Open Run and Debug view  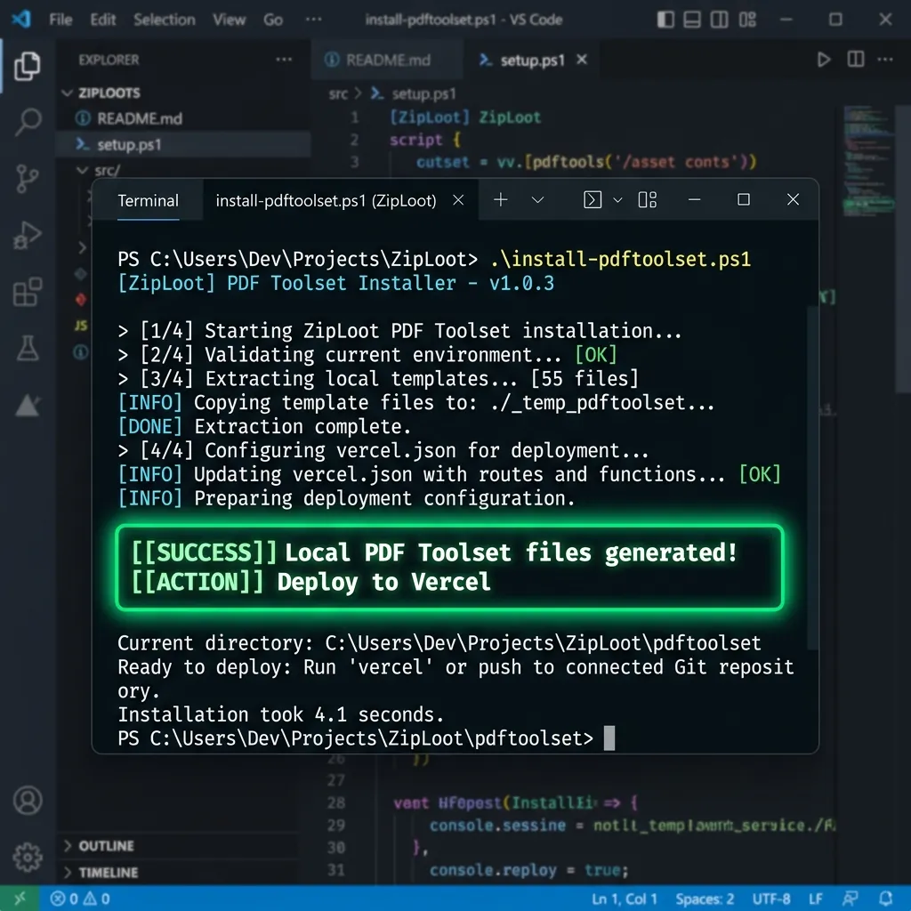pyautogui.click(x=28, y=235)
